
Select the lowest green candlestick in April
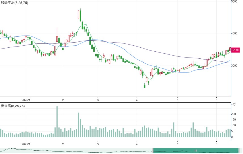coord(145,85)
